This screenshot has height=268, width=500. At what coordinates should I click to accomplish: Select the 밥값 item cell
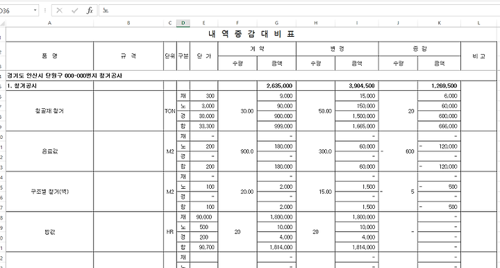(x=49, y=232)
